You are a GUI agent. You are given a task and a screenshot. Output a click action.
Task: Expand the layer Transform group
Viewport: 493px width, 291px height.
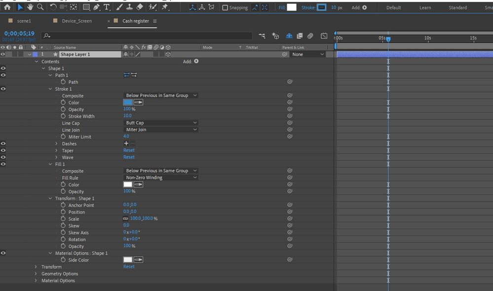36,266
